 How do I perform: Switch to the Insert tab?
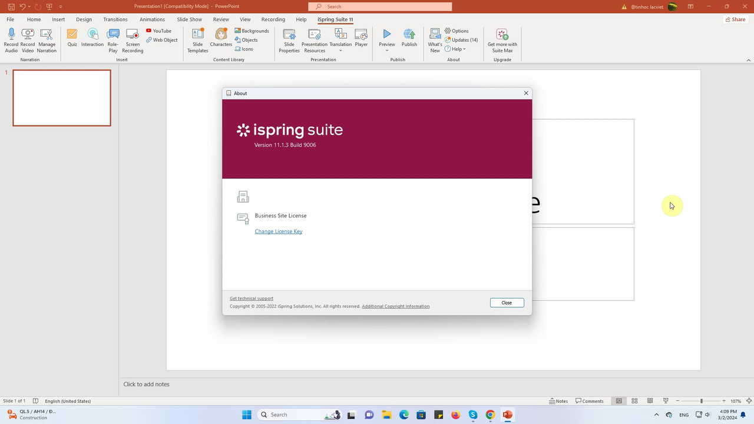pos(58,19)
